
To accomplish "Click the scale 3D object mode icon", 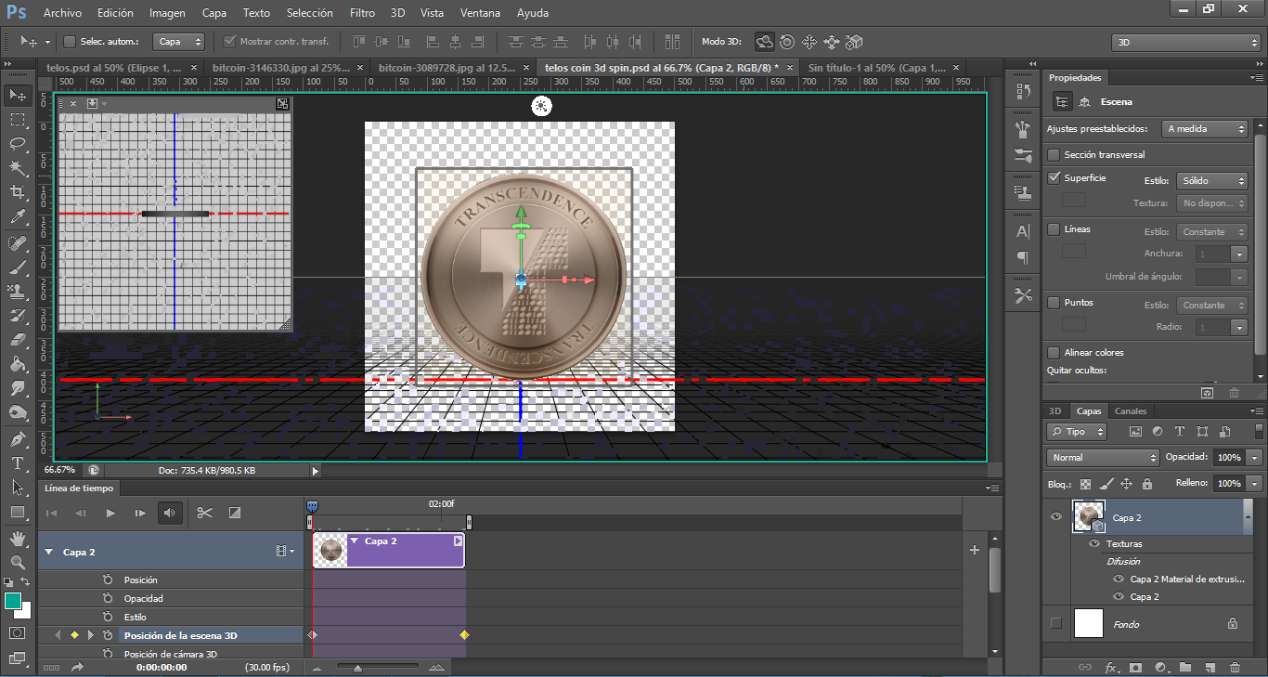I will [854, 42].
